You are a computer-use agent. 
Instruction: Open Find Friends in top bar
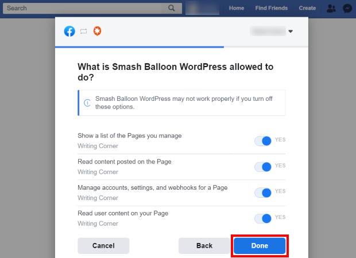point(272,8)
